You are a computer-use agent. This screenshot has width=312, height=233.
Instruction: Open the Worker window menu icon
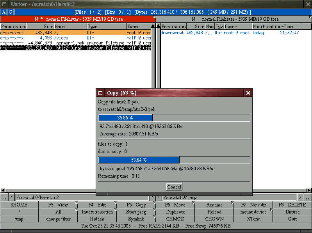click(x=4, y=4)
